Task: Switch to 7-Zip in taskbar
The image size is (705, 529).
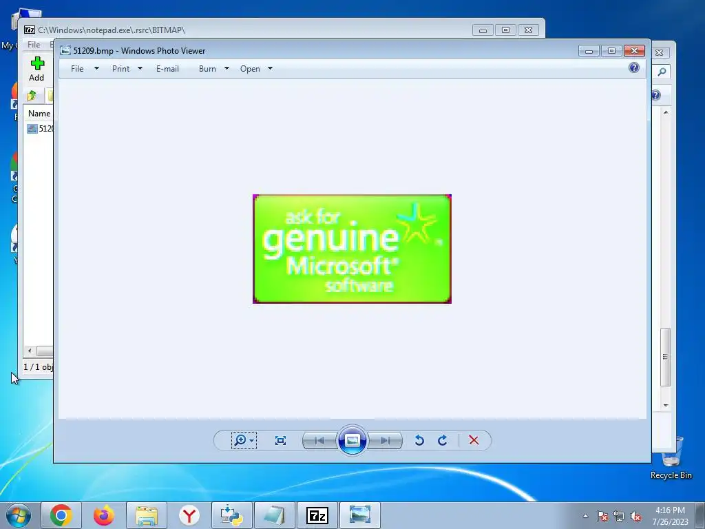Action: [x=317, y=515]
